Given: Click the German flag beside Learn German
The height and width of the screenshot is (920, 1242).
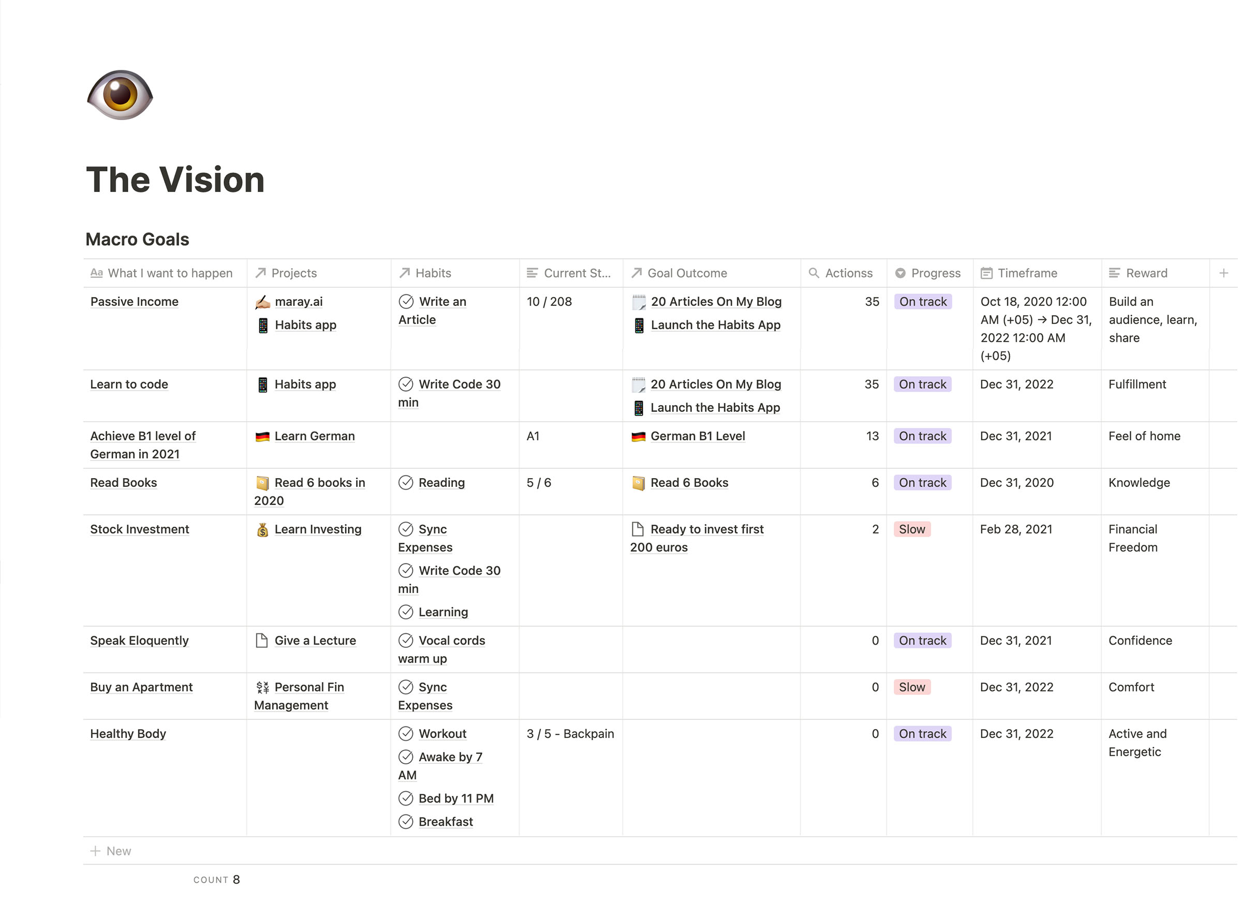Looking at the screenshot, I should point(262,437).
